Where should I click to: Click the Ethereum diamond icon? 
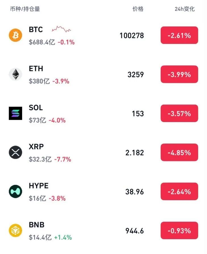coord(15,74)
